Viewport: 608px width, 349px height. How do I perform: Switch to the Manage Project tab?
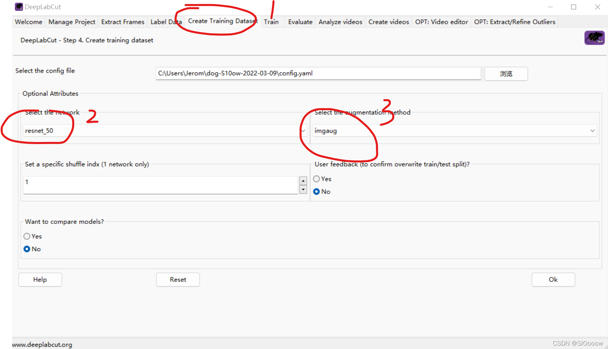click(72, 22)
